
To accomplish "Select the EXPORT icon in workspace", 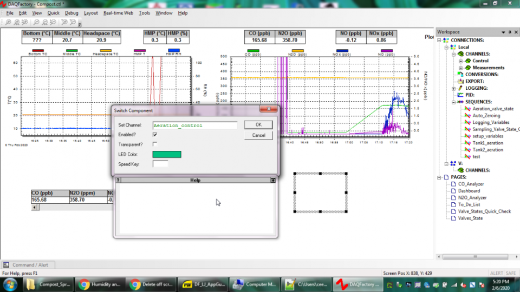I will click(460, 81).
